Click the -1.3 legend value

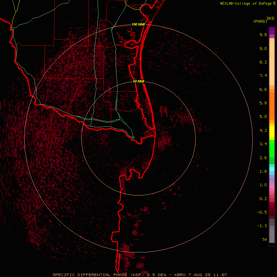[262, 226]
